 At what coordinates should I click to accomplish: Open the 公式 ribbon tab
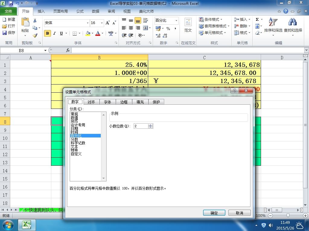80,11
